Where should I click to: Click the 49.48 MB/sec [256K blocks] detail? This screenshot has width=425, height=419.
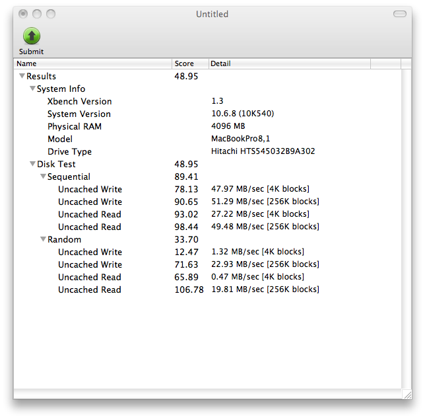point(265,226)
